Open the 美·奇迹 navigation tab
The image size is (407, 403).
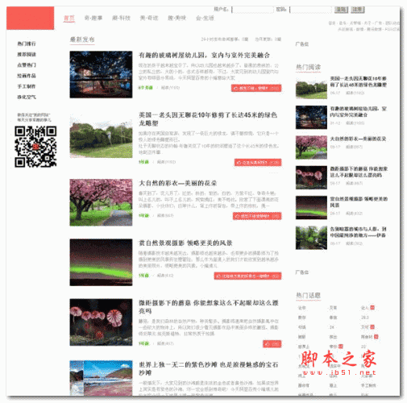[149, 18]
